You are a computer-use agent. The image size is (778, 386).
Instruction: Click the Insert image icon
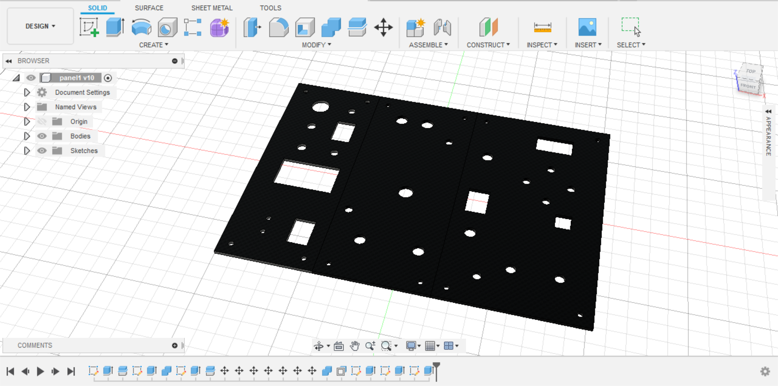pyautogui.click(x=588, y=28)
